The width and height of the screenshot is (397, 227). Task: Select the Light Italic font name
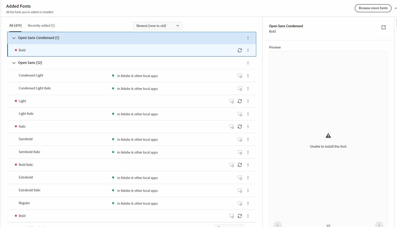(x=26, y=114)
